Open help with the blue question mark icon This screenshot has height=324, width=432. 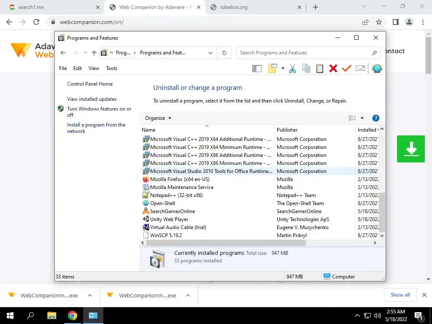(x=375, y=118)
